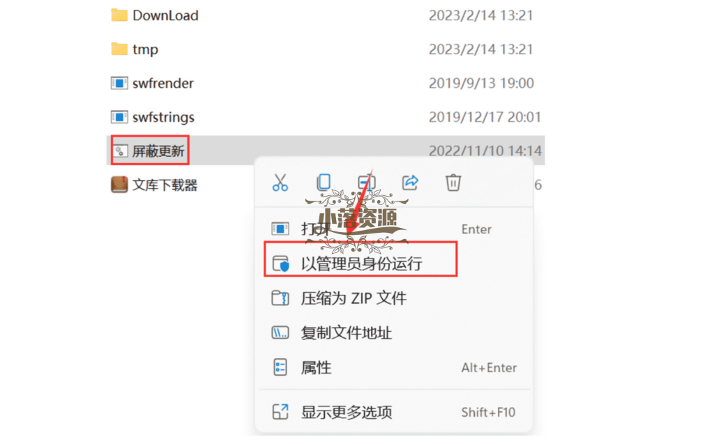Image resolution: width=714 pixels, height=444 pixels.
Task: Click the 文库下载器 book icon
Action: tap(119, 185)
